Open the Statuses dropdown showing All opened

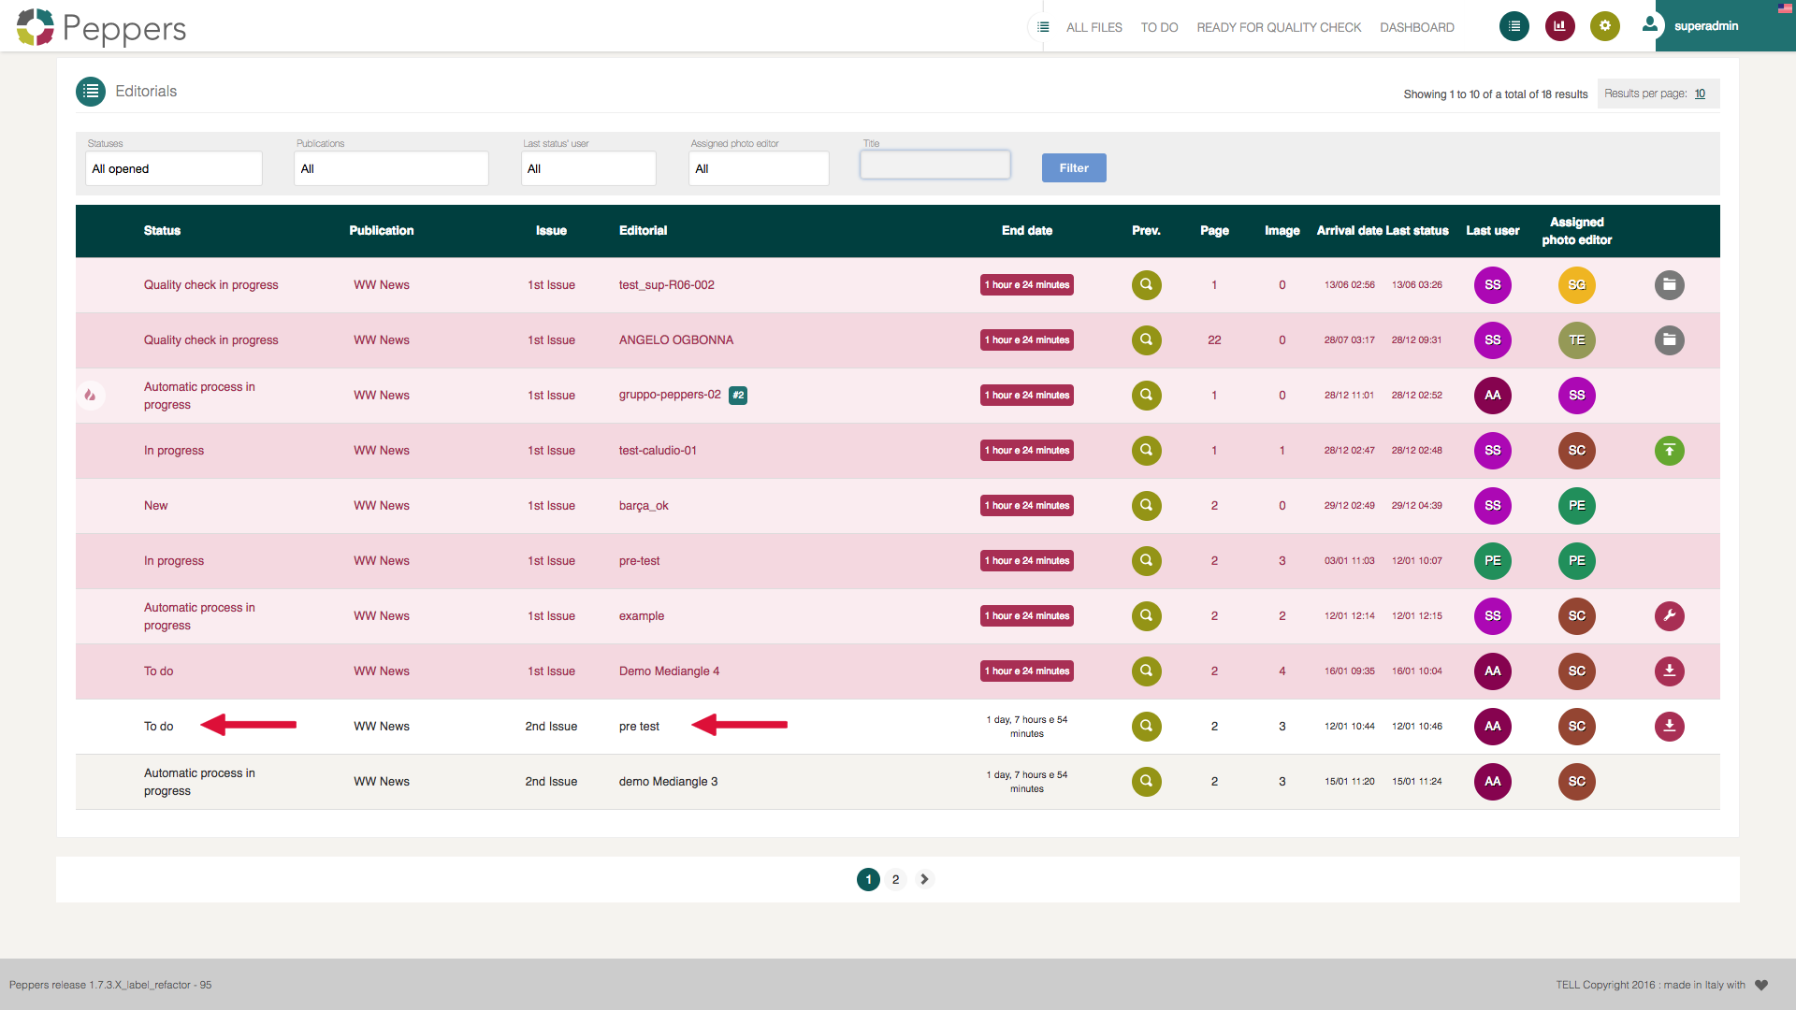174,169
